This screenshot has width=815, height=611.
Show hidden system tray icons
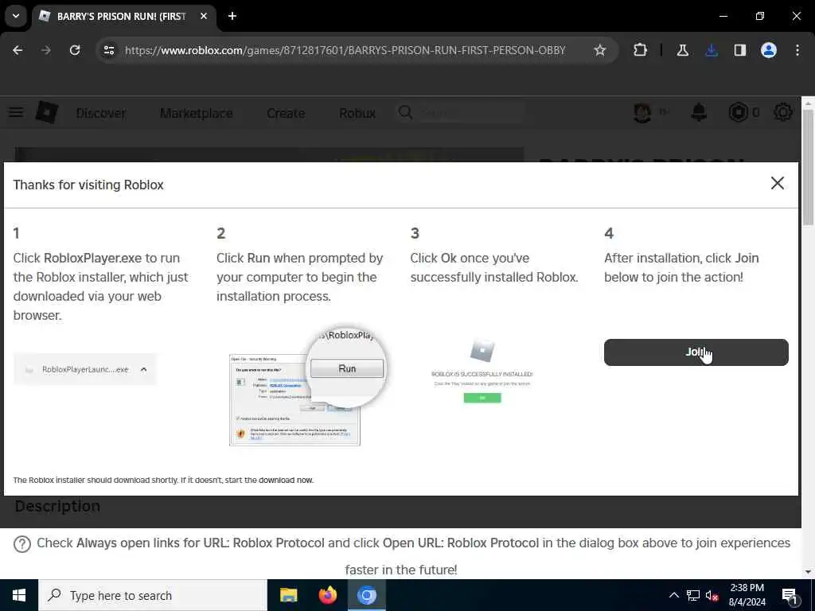[673, 595]
